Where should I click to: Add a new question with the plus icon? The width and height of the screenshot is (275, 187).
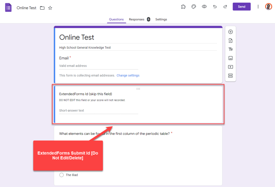click(x=230, y=31)
